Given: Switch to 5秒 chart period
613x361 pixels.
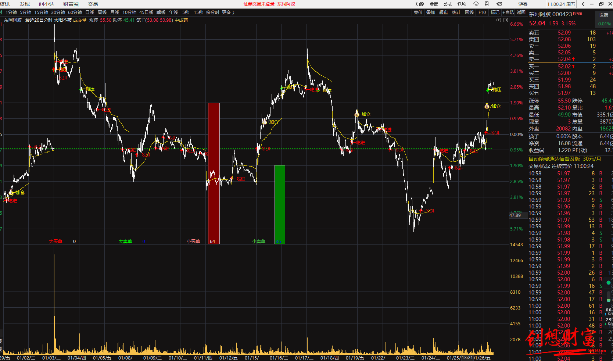Looking at the screenshot, I should [x=186, y=12].
